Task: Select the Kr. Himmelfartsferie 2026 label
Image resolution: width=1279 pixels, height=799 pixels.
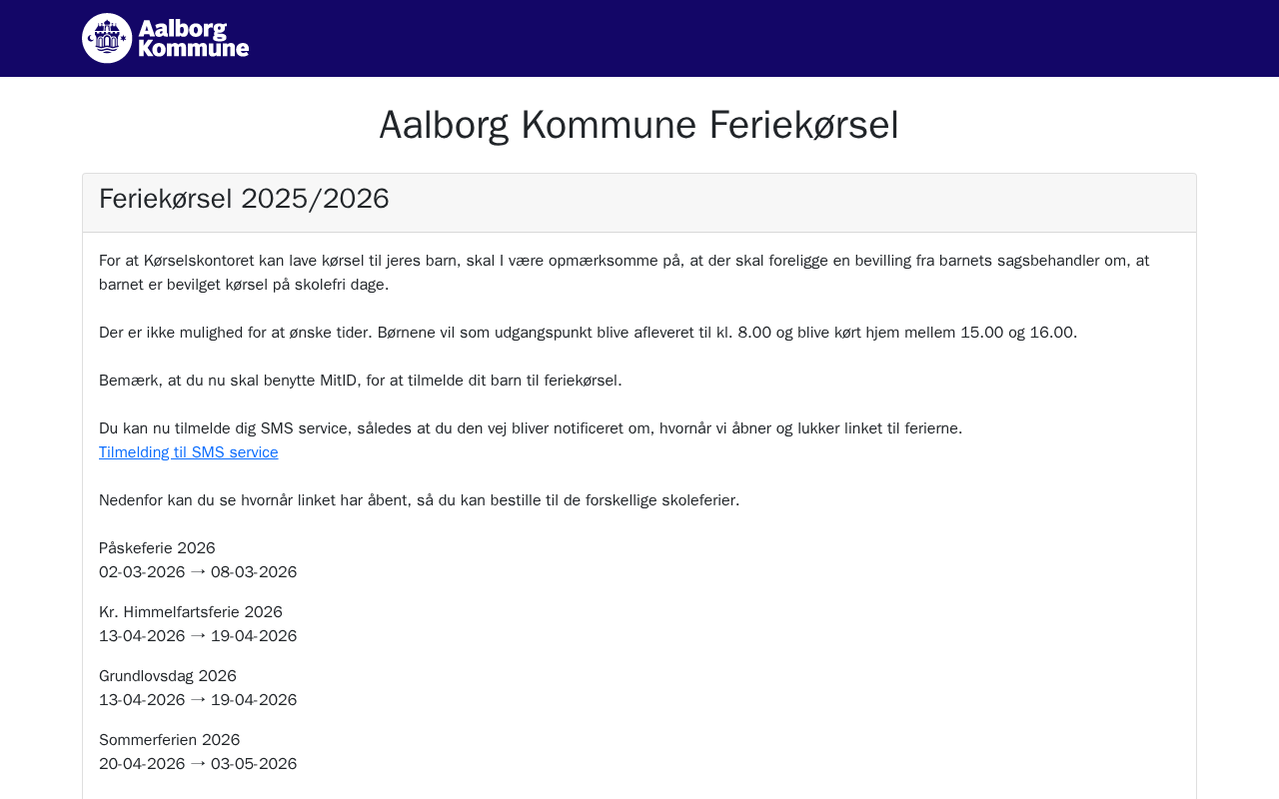Action: (191, 612)
